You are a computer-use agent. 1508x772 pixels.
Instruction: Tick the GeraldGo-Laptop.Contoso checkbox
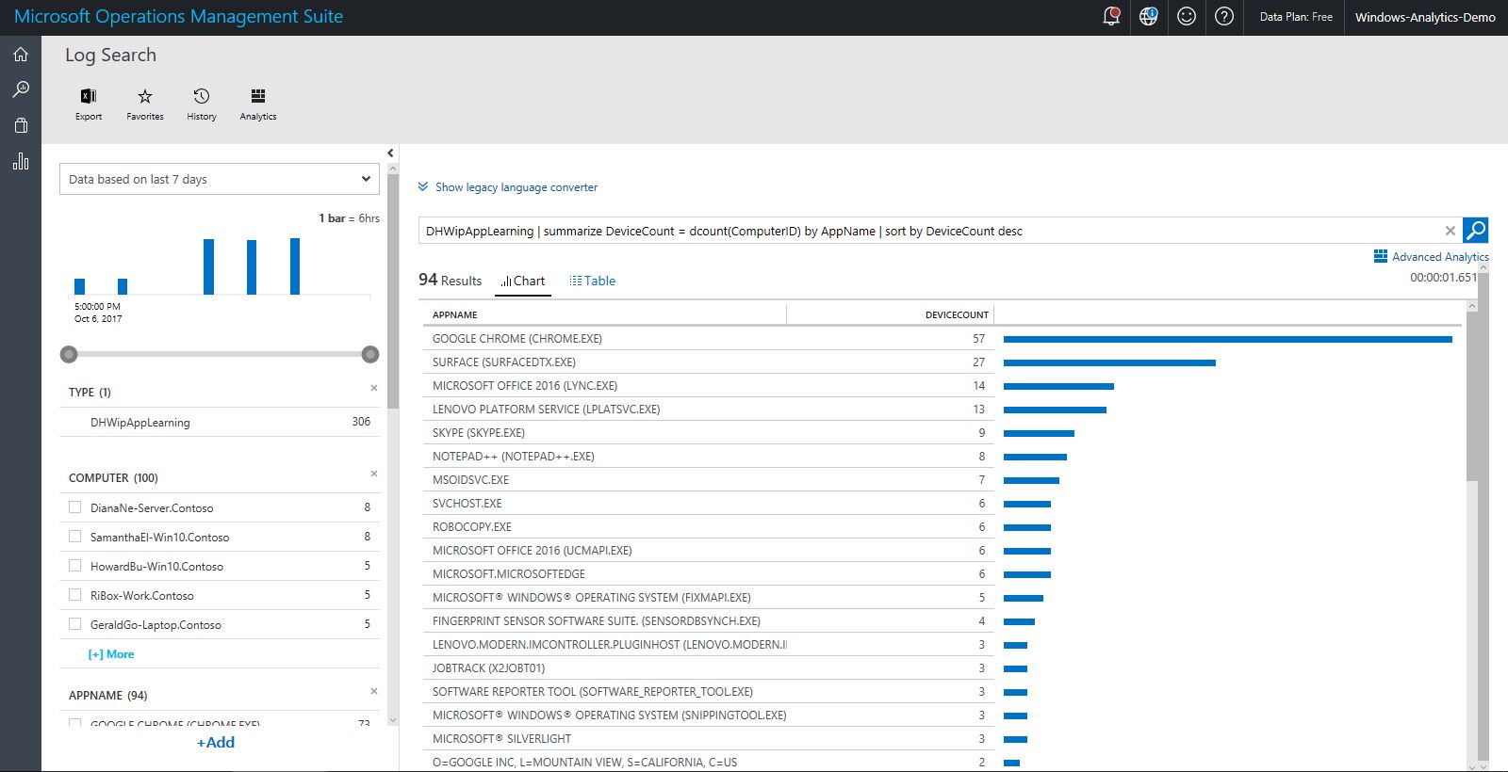pos(75,624)
